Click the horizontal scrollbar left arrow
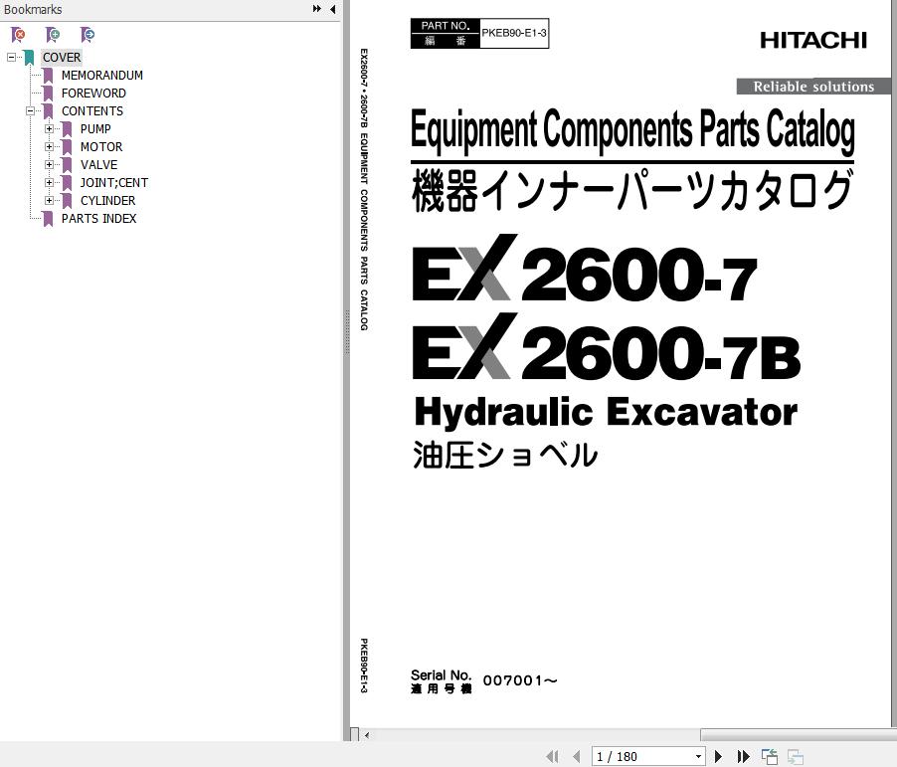Image resolution: width=897 pixels, height=767 pixels. click(x=367, y=735)
